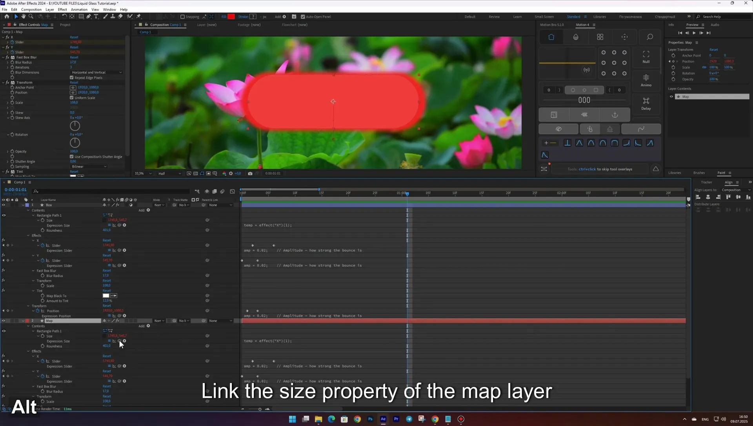This screenshot has width=753, height=426.
Task: Click the Delay tool in Motion 4
Action: pos(646,104)
